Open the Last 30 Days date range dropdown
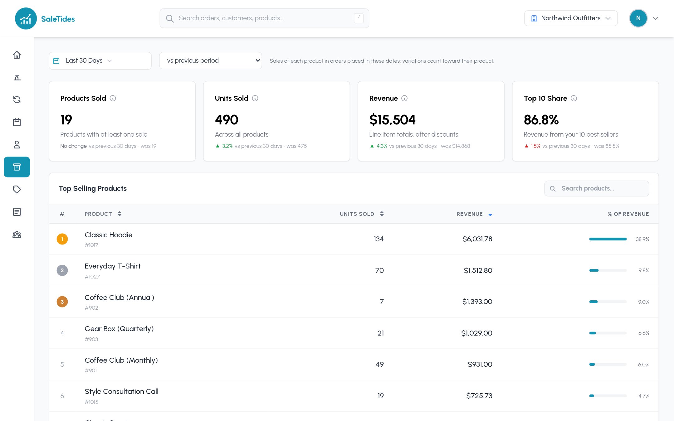674x421 pixels. tap(100, 60)
